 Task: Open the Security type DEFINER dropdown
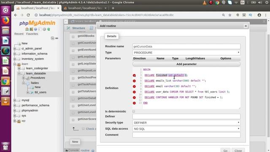click(186, 123)
